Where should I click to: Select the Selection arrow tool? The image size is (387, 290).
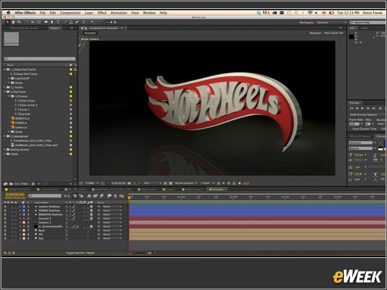7,22
